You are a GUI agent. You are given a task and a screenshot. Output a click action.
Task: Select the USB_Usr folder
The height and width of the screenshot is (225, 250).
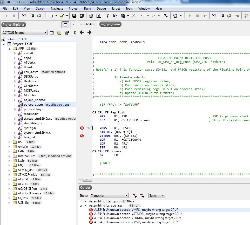click(x=24, y=203)
